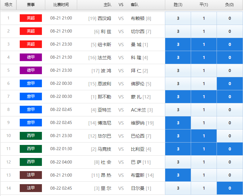243x196 pixels.
Task: Select draw (1) for 西汉姆 vs 布赖顿
Action: pos(204,18)
